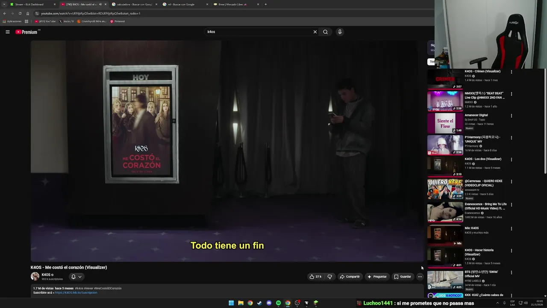The height and width of the screenshot is (308, 547).
Task: Open Amanecer Digital video thumbnail
Action: tap(445, 123)
